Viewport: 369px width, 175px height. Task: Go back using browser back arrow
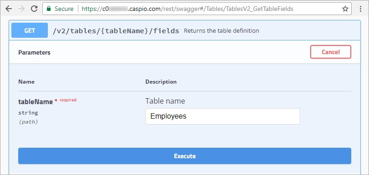pyautogui.click(x=9, y=9)
